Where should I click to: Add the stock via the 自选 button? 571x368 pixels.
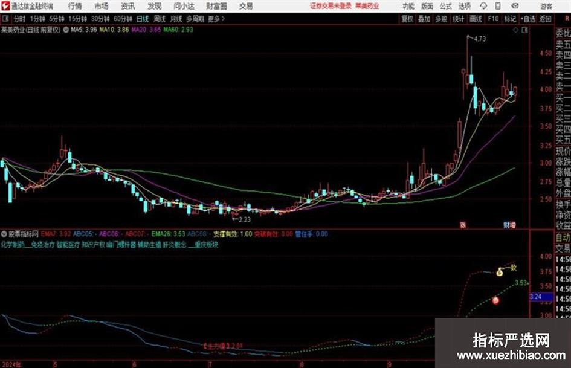[528, 19]
